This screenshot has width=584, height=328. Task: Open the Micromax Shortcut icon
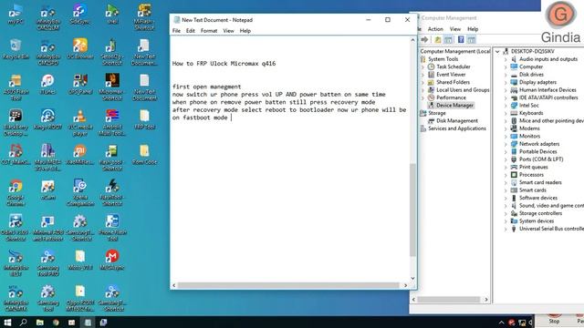(112, 87)
